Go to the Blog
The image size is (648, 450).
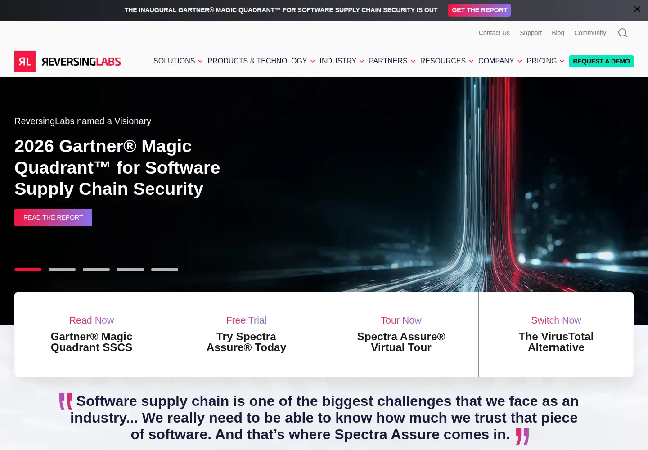(558, 33)
